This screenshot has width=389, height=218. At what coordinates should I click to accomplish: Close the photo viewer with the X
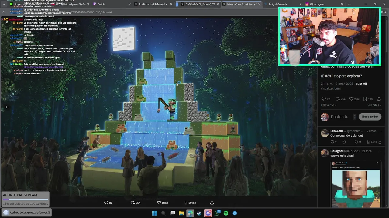coord(7,22)
